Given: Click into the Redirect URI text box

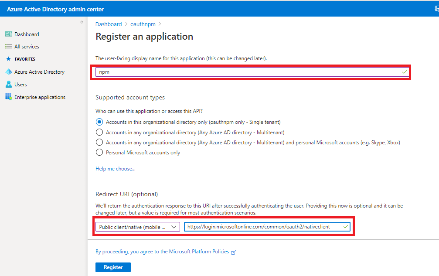Looking at the screenshot, I should 264,227.
